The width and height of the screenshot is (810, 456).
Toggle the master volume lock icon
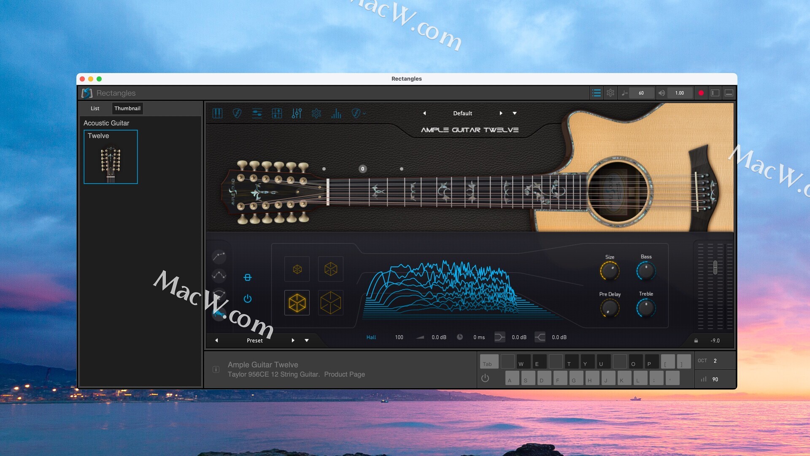(696, 341)
